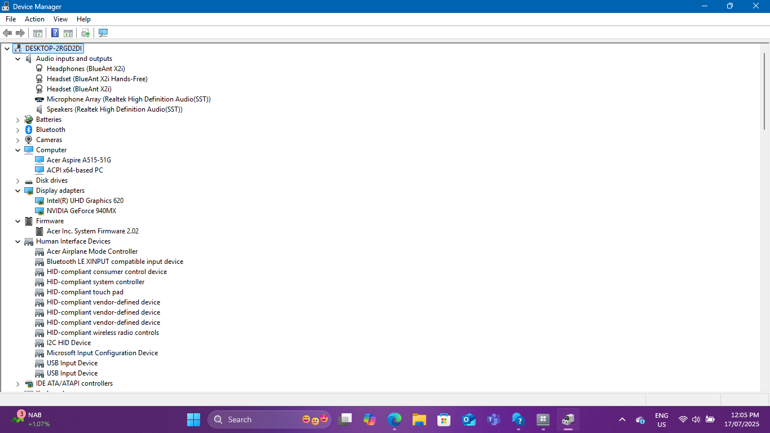Select Bluetooth LE XINPUT compatible input device

click(115, 262)
